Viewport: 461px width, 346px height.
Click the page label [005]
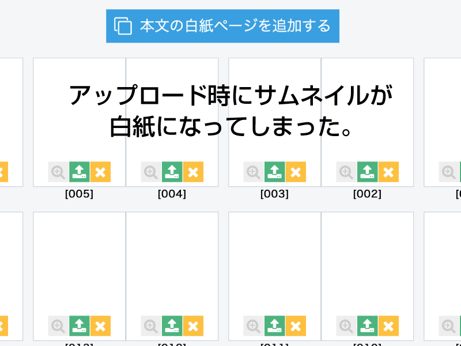pos(79,194)
